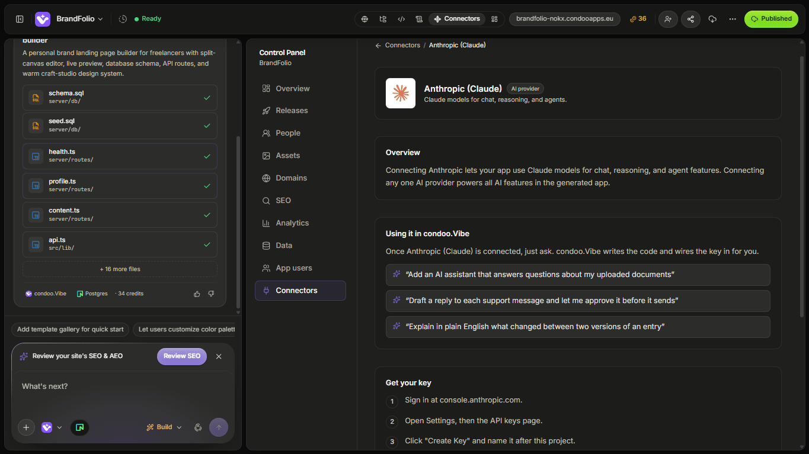Open Domains in Control Panel

(x=300, y=178)
